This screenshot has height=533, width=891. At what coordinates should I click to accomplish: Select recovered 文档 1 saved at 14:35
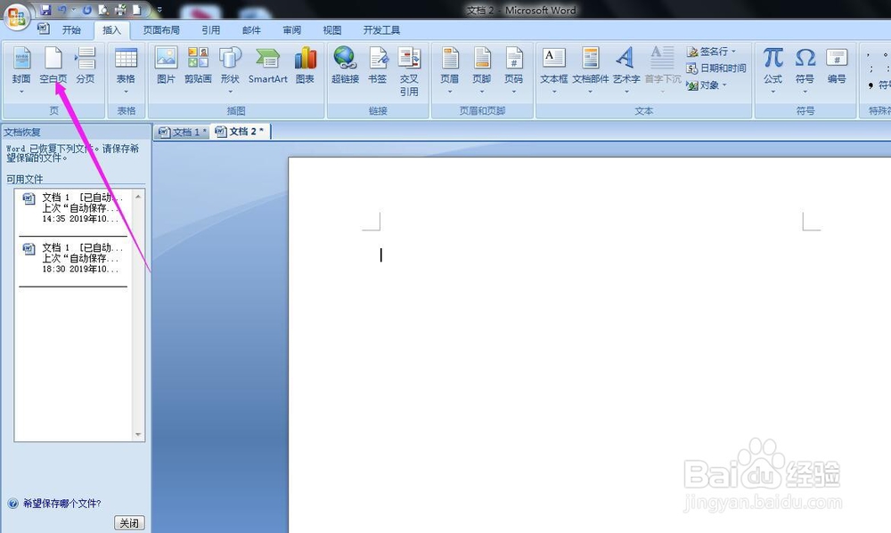73,209
